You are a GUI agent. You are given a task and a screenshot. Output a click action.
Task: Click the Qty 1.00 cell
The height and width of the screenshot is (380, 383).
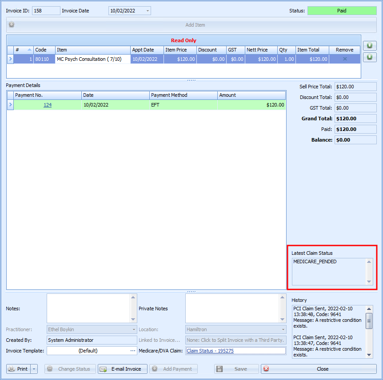(287, 59)
